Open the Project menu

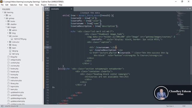click(x=43, y=5)
